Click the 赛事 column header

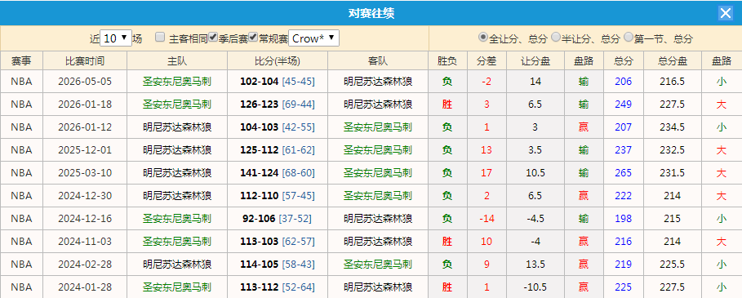click(21, 61)
